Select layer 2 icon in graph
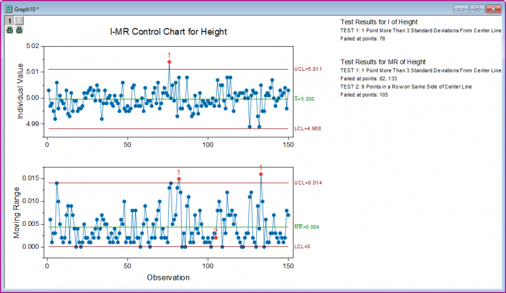This screenshot has height=293, width=506. click(19, 21)
